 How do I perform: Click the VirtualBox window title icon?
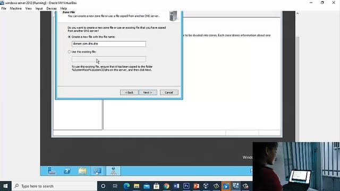tap(2, 3)
